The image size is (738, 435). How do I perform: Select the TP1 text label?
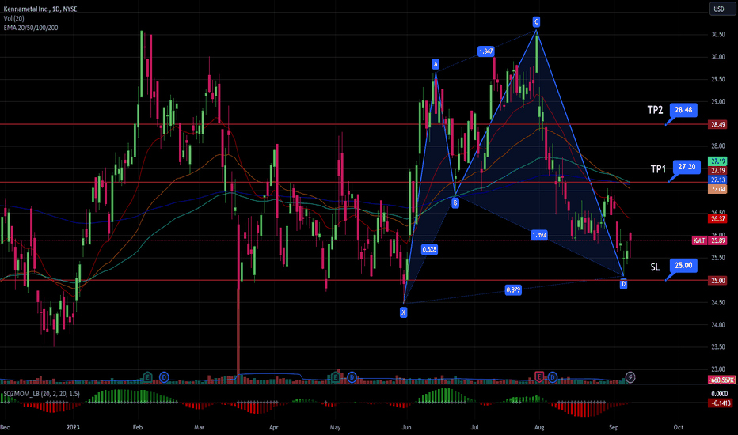[x=658, y=168]
